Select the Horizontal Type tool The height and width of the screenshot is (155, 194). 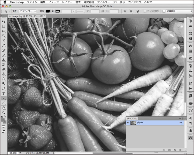point(4,93)
